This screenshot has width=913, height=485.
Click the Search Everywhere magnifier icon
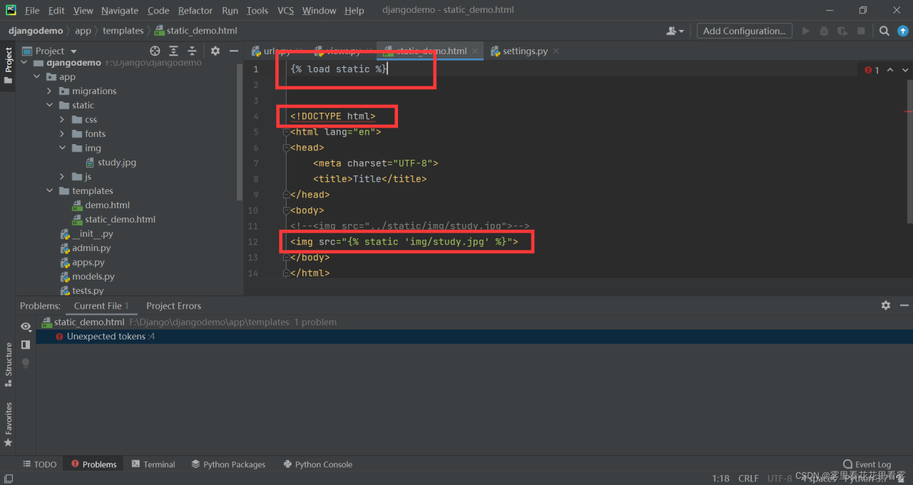coord(884,31)
